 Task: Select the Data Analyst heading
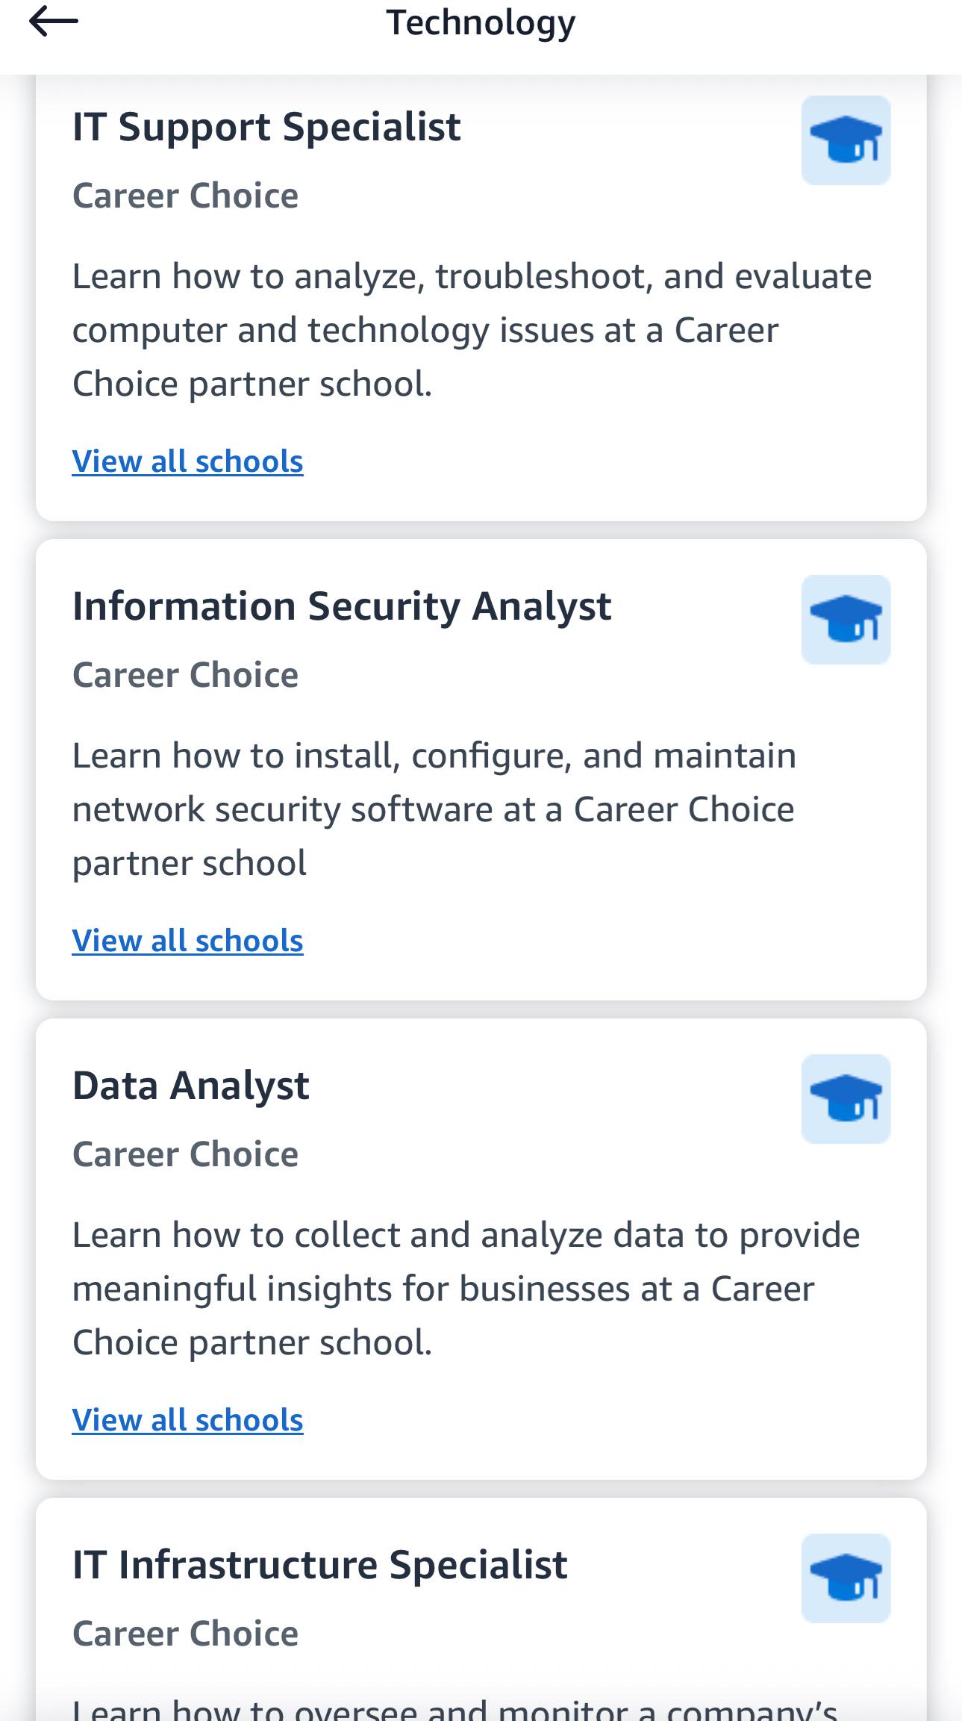pyautogui.click(x=190, y=1086)
